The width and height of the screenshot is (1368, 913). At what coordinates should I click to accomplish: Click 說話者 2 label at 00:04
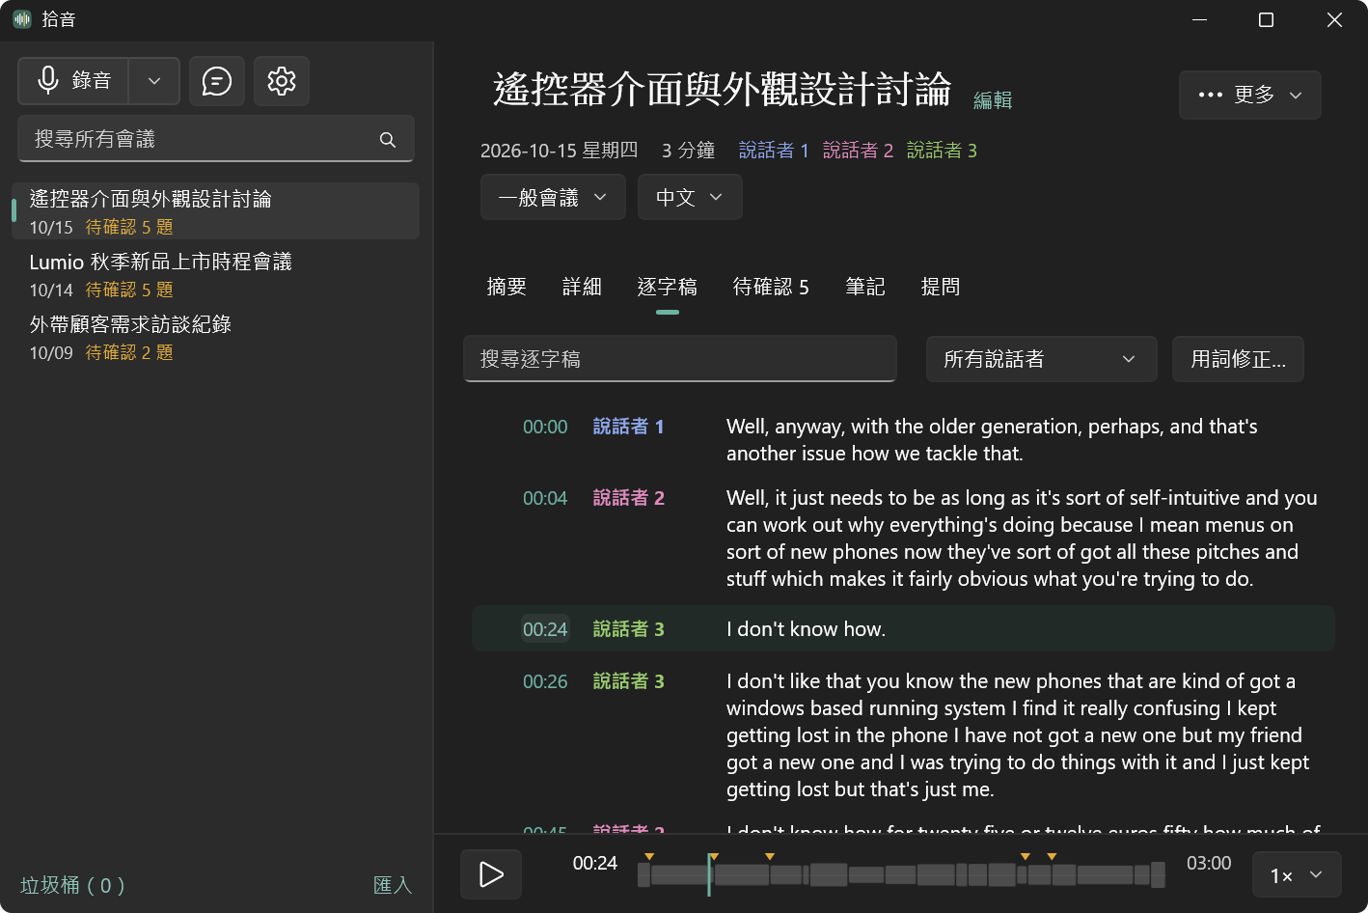[x=628, y=498]
